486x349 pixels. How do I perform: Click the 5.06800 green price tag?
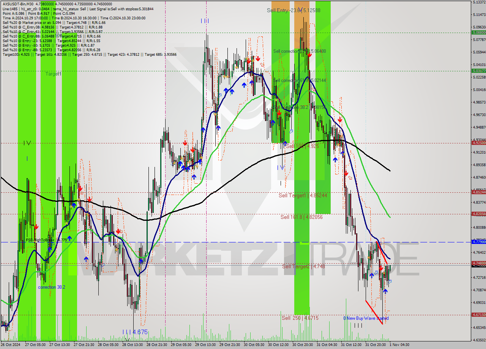pos(478,33)
